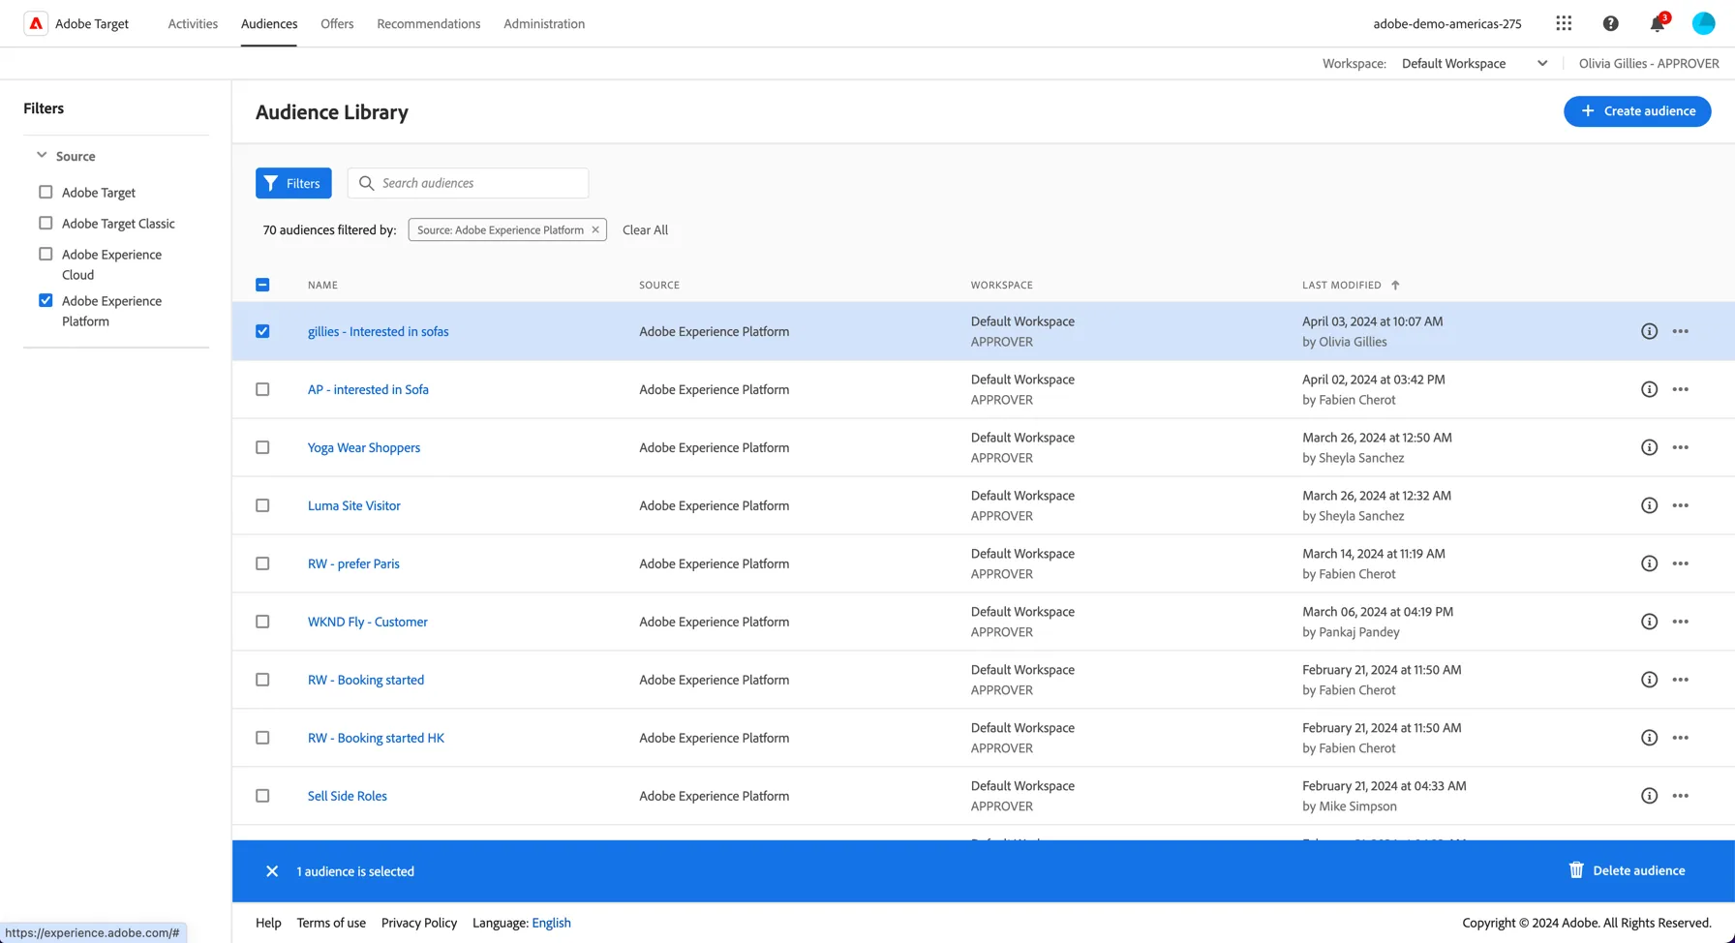Sort by Last Modified arrow icon
The height and width of the screenshot is (943, 1735).
(x=1395, y=285)
